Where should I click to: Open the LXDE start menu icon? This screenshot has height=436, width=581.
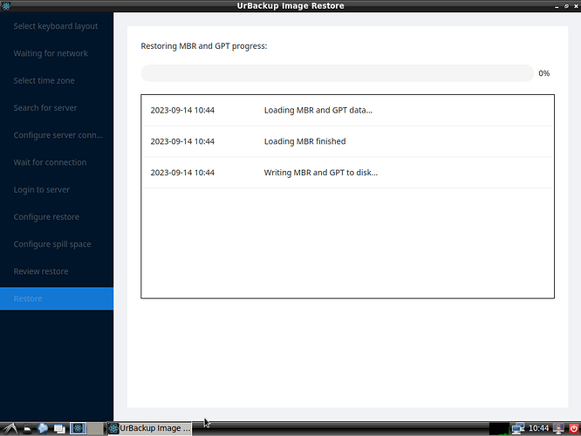(x=10, y=429)
